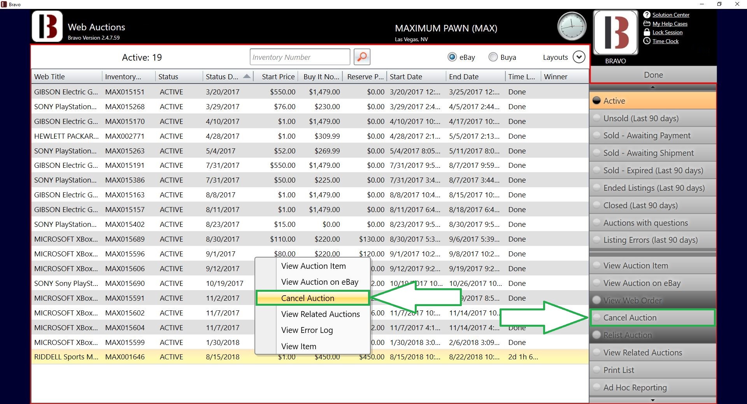Screen dimensions: 747x404
Task: Open Solution Center link
Action: pos(671,15)
